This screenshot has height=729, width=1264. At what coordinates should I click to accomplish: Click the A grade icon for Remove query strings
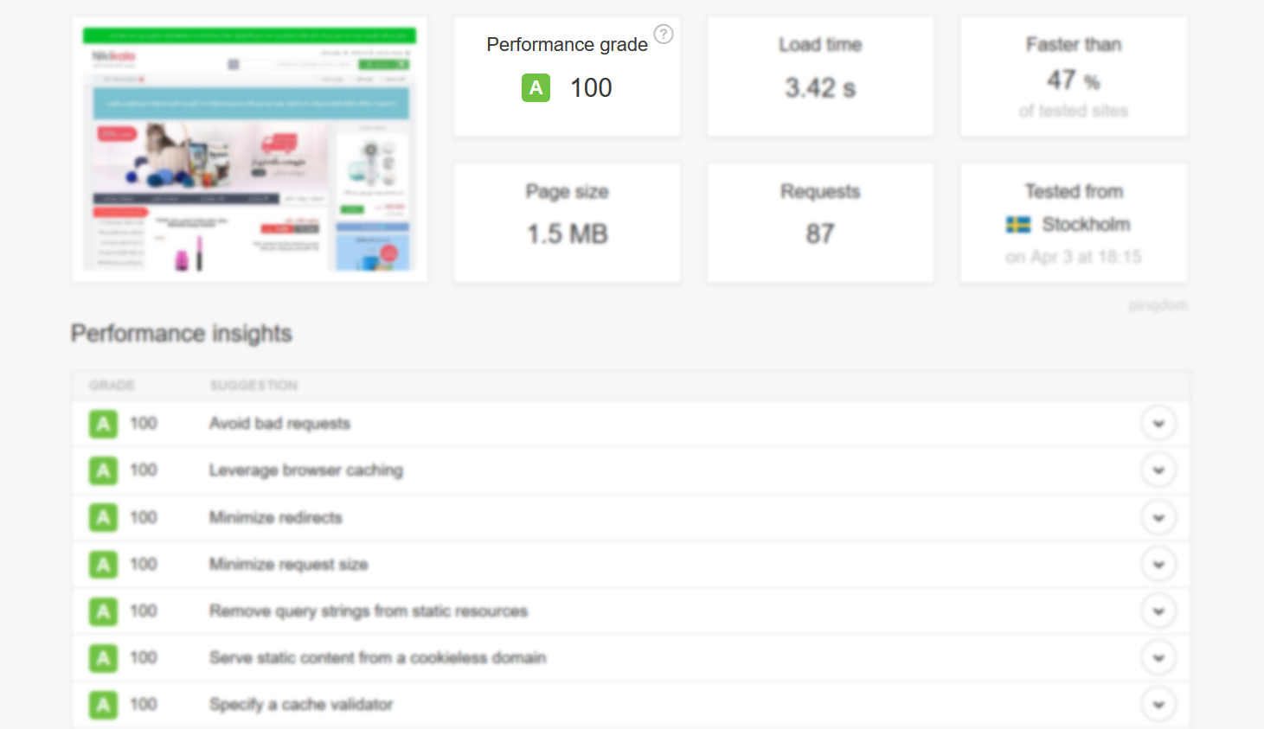103,611
